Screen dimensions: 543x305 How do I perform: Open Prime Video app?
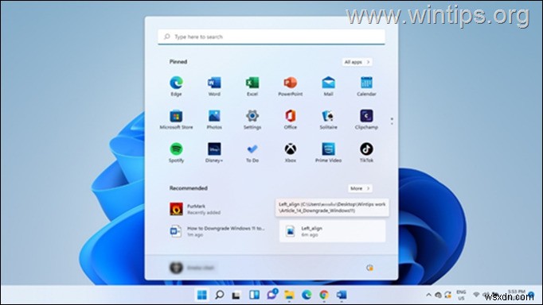(x=328, y=152)
